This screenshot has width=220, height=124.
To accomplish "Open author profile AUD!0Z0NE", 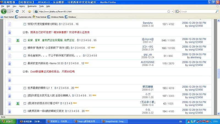I will [x=148, y=62].
